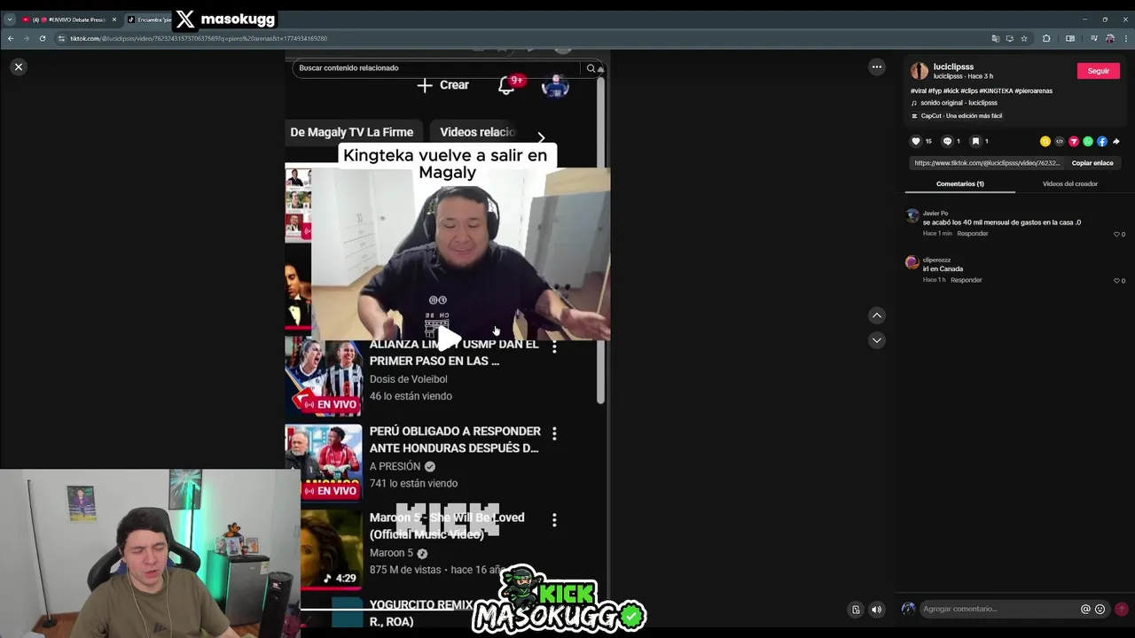Follow luciclipsss with Seguir button
The width and height of the screenshot is (1135, 638).
click(1098, 71)
